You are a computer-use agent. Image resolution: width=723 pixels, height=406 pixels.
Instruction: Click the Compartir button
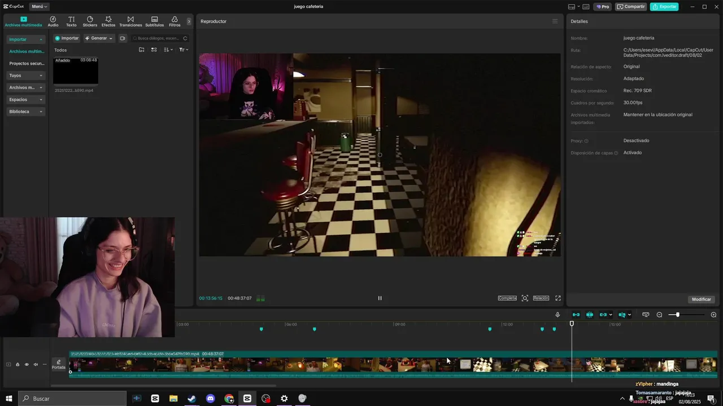click(631, 7)
